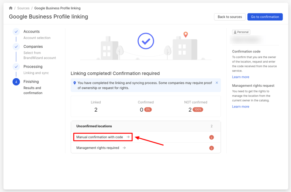Open Management rights required row

(145, 148)
